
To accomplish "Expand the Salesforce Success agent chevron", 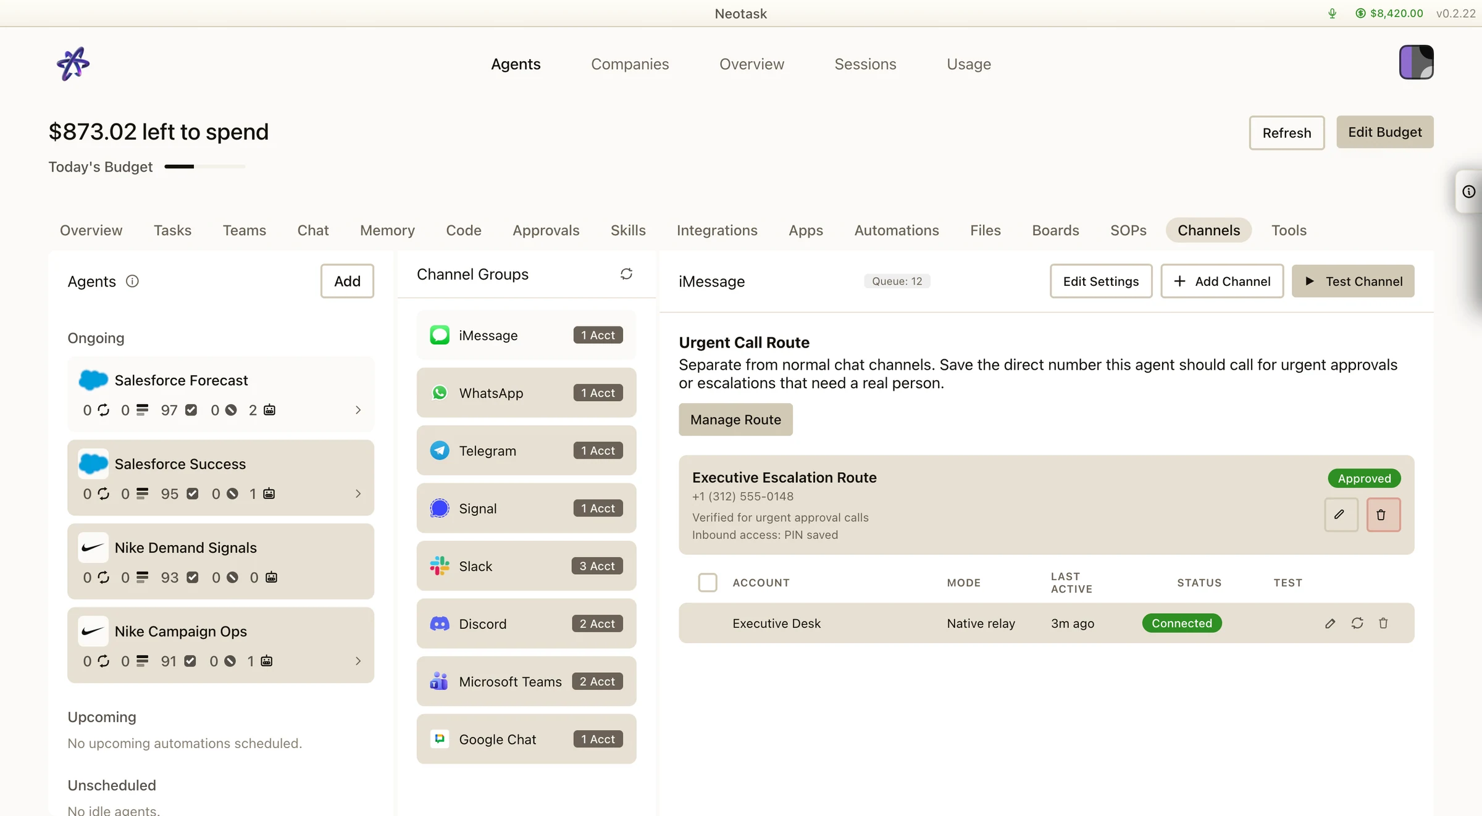I will point(358,494).
